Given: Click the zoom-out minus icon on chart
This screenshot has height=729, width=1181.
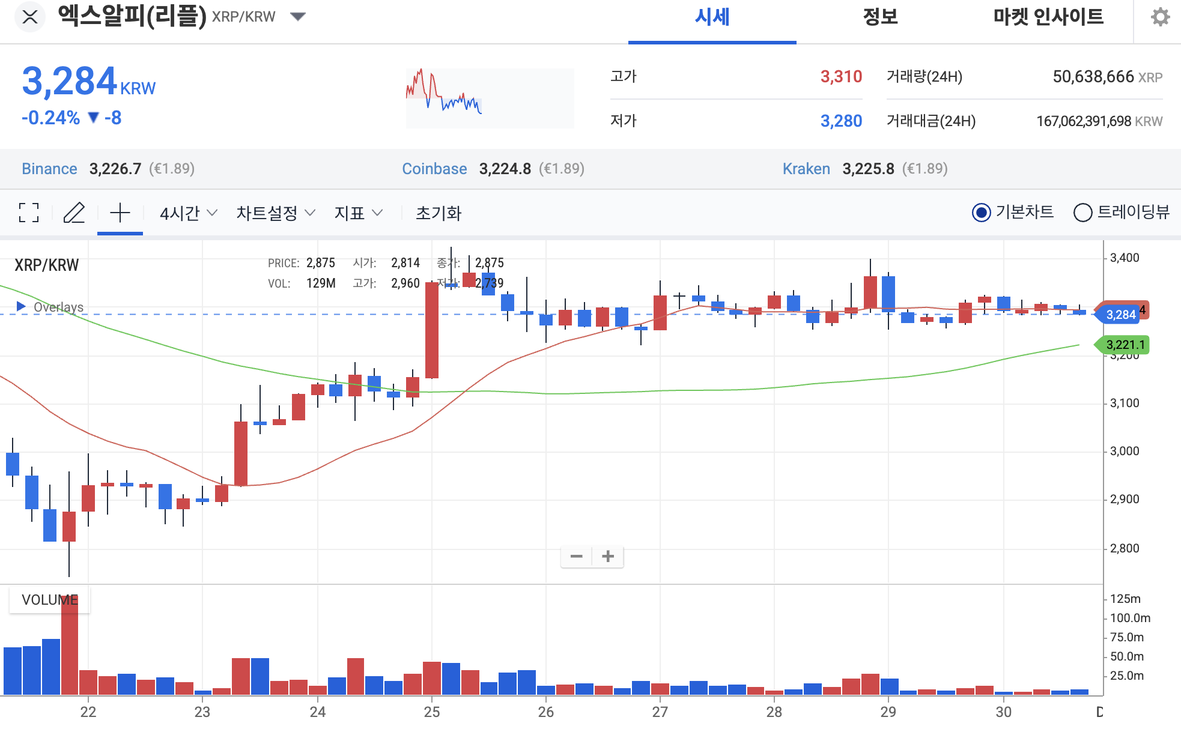Looking at the screenshot, I should pyautogui.click(x=577, y=557).
